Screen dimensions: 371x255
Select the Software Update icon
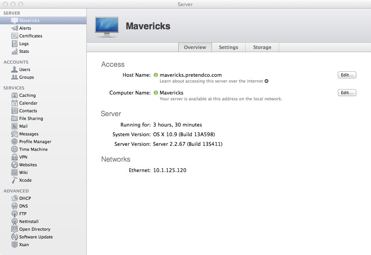(x=14, y=237)
